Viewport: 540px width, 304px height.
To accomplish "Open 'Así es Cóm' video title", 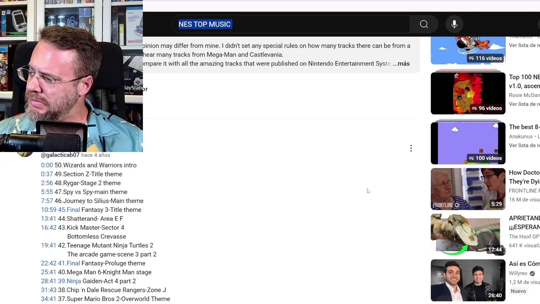I will (x=524, y=263).
